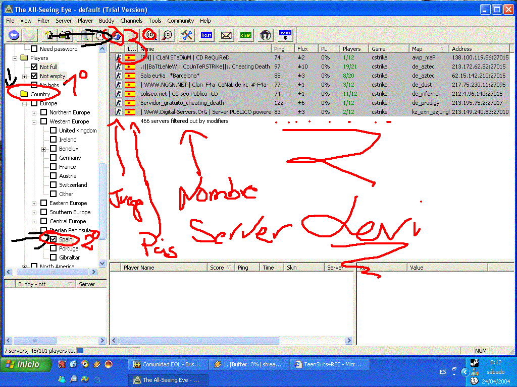The height and width of the screenshot is (387, 517).
Task: Collapse the Western Europe node
Action: click(x=34, y=122)
